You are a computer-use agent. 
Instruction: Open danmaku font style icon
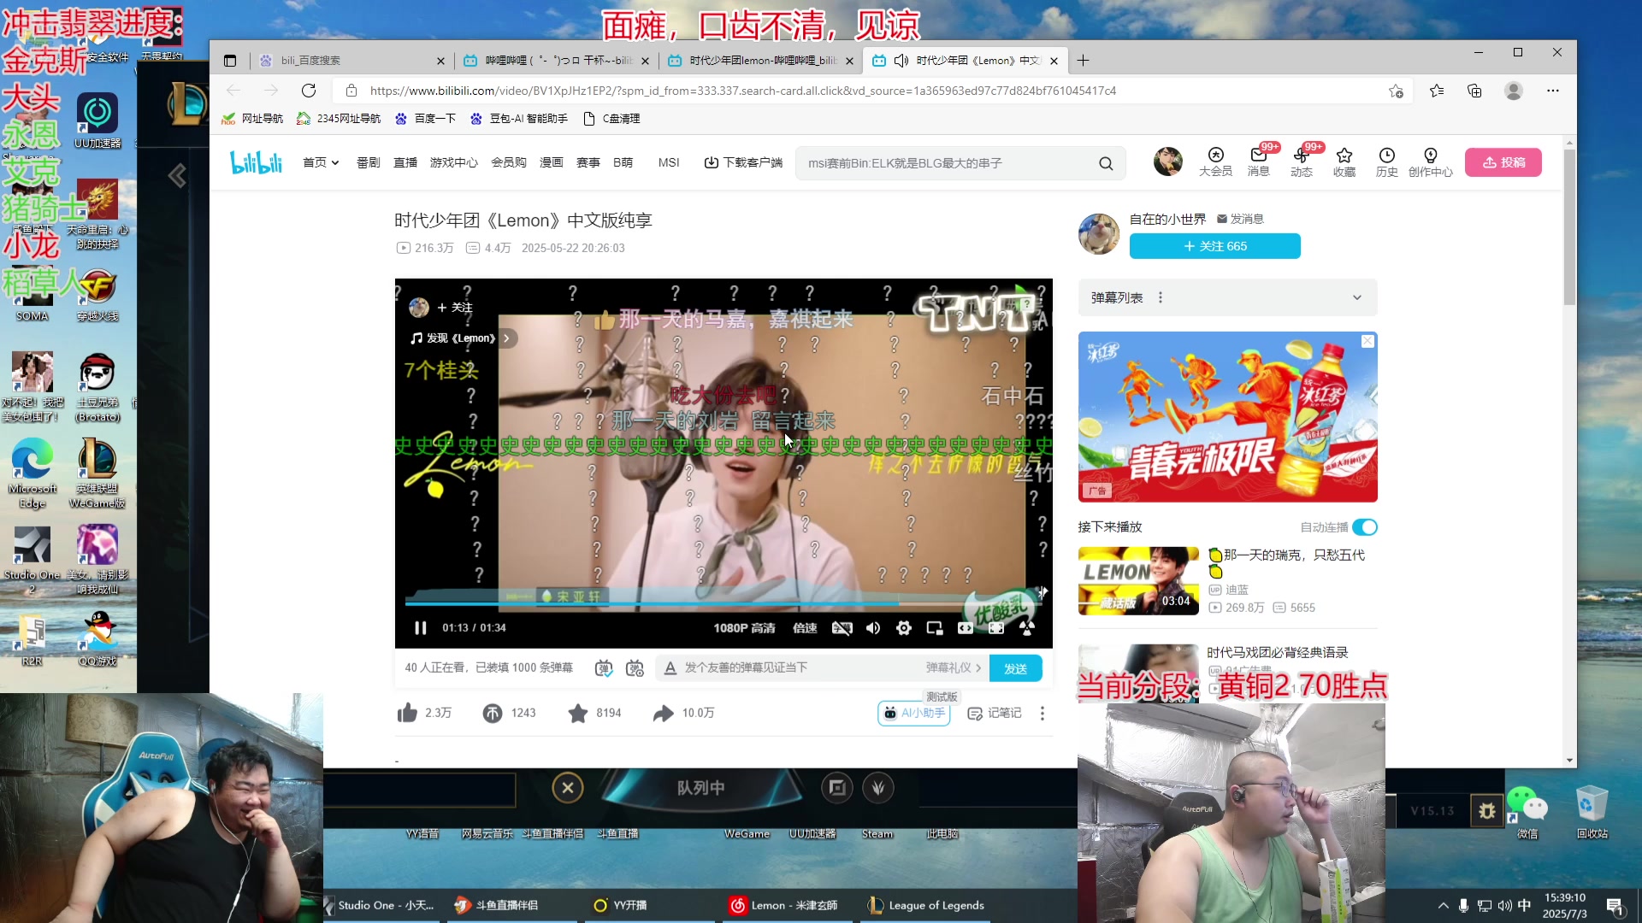coord(670,668)
